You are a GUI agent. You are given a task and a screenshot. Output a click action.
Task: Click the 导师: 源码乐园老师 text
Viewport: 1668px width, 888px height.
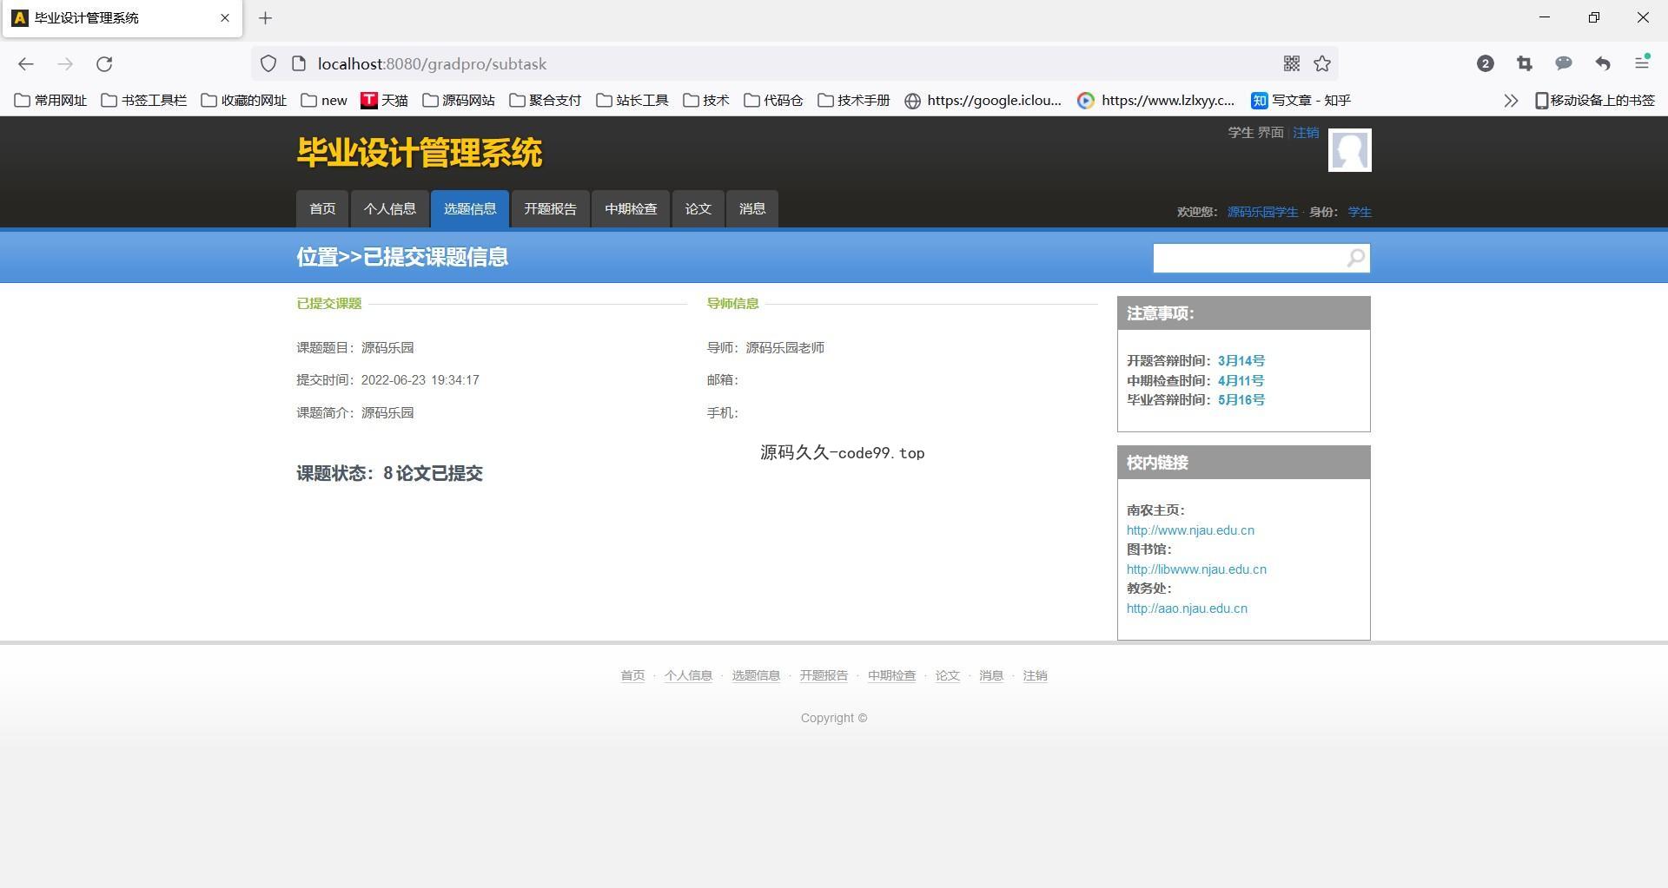[765, 348]
